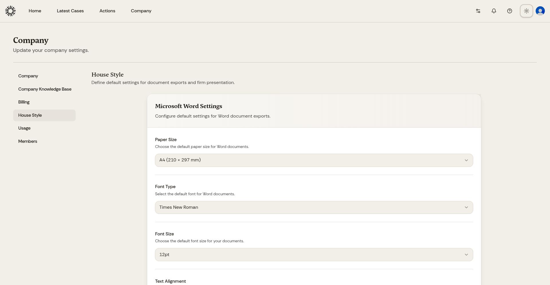Open Company Knowledge Base settings
550x285 pixels.
pos(45,89)
